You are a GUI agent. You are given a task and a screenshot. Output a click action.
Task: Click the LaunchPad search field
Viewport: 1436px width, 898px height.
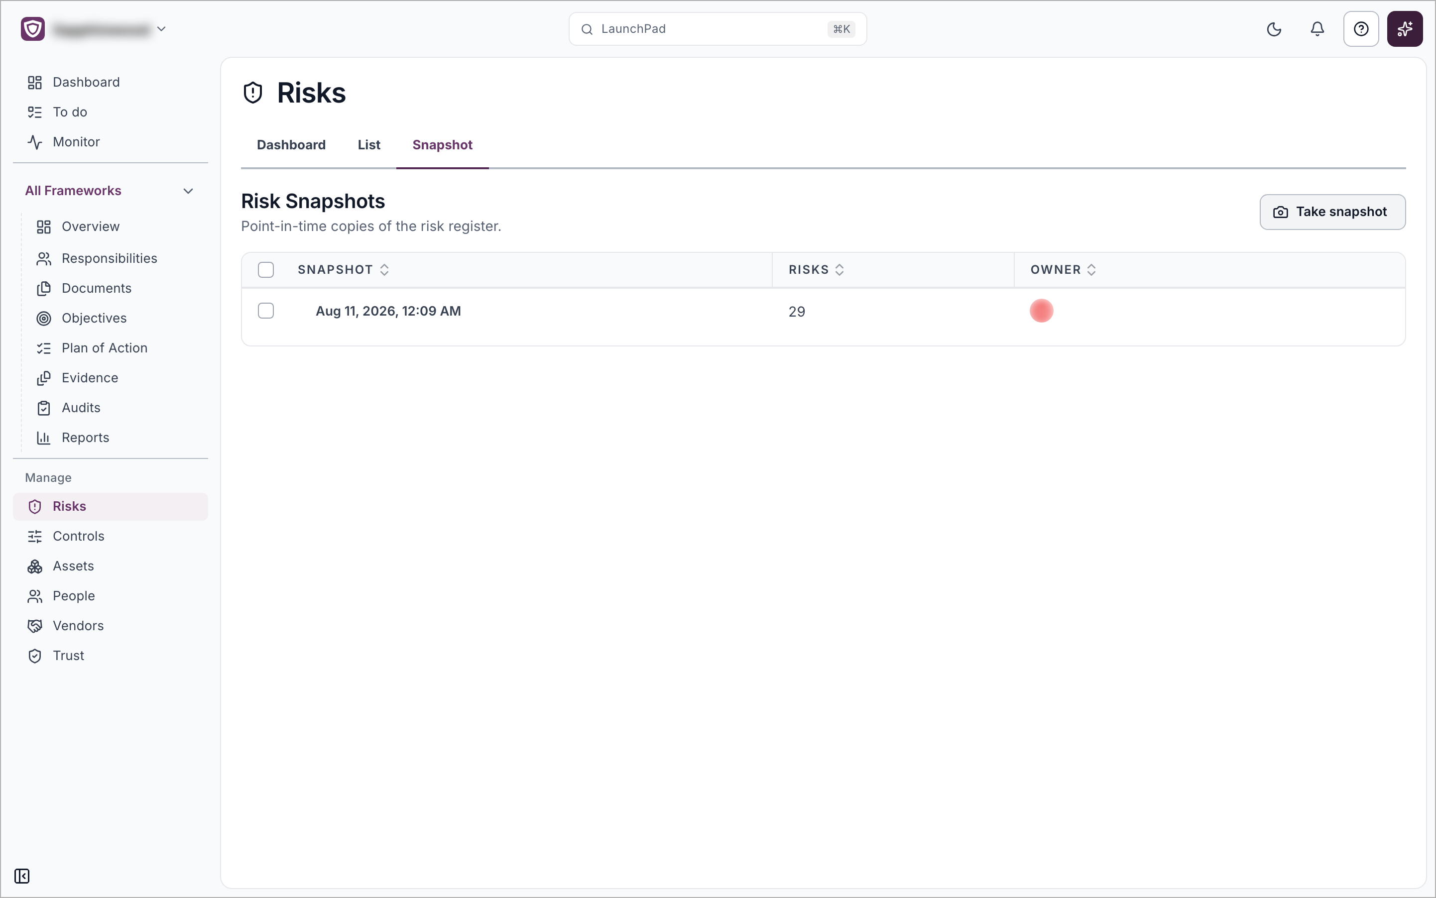coord(717,28)
